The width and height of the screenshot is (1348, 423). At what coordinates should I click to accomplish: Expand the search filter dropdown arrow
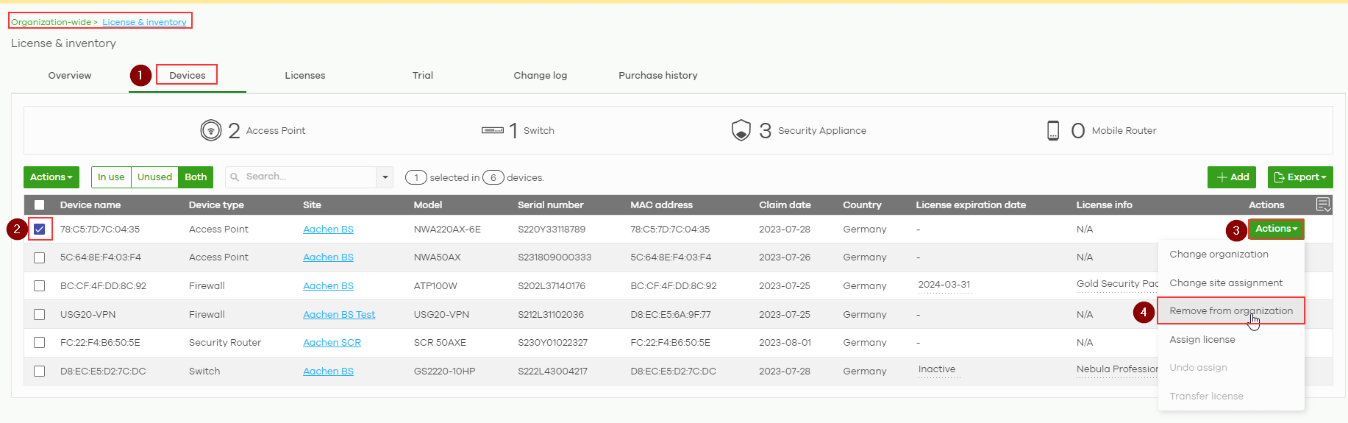385,177
